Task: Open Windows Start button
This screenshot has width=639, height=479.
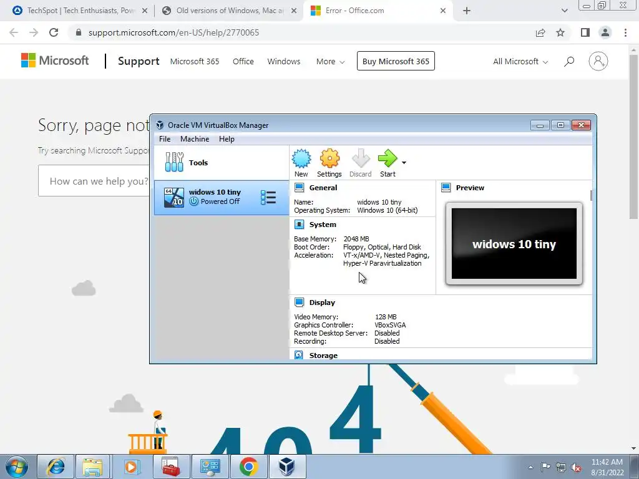Action: [x=17, y=467]
